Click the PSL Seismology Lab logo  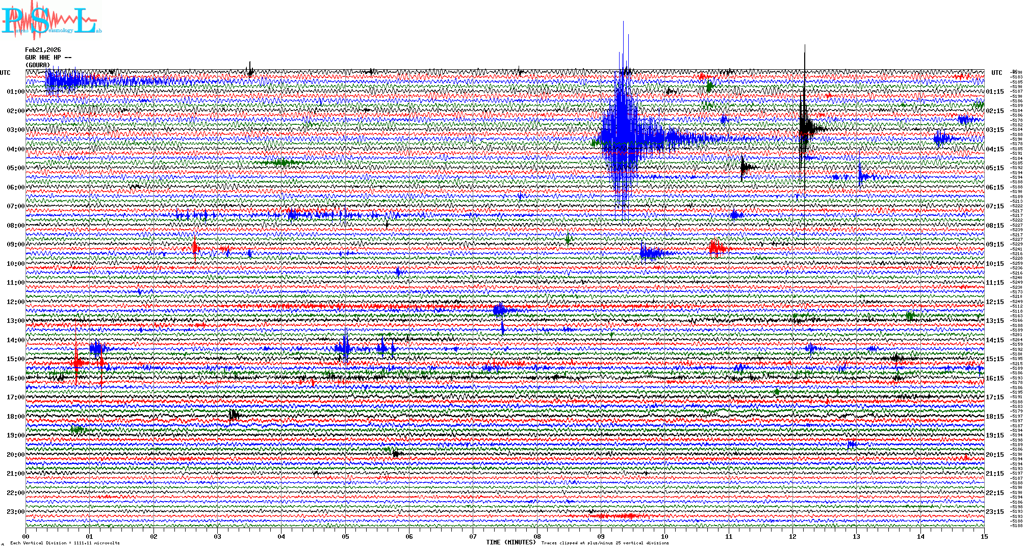[50, 20]
